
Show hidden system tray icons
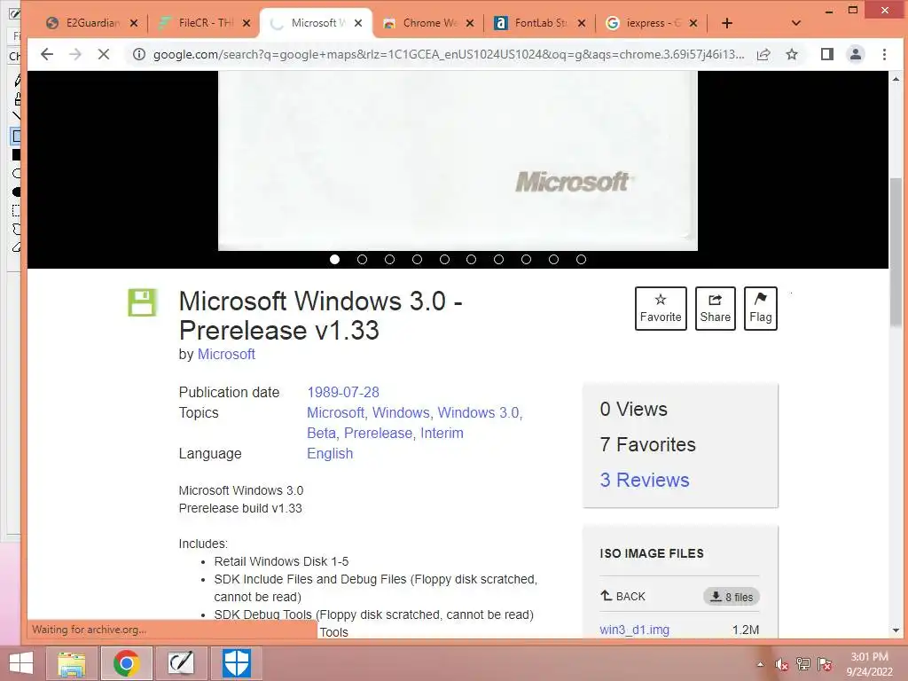[760, 664]
